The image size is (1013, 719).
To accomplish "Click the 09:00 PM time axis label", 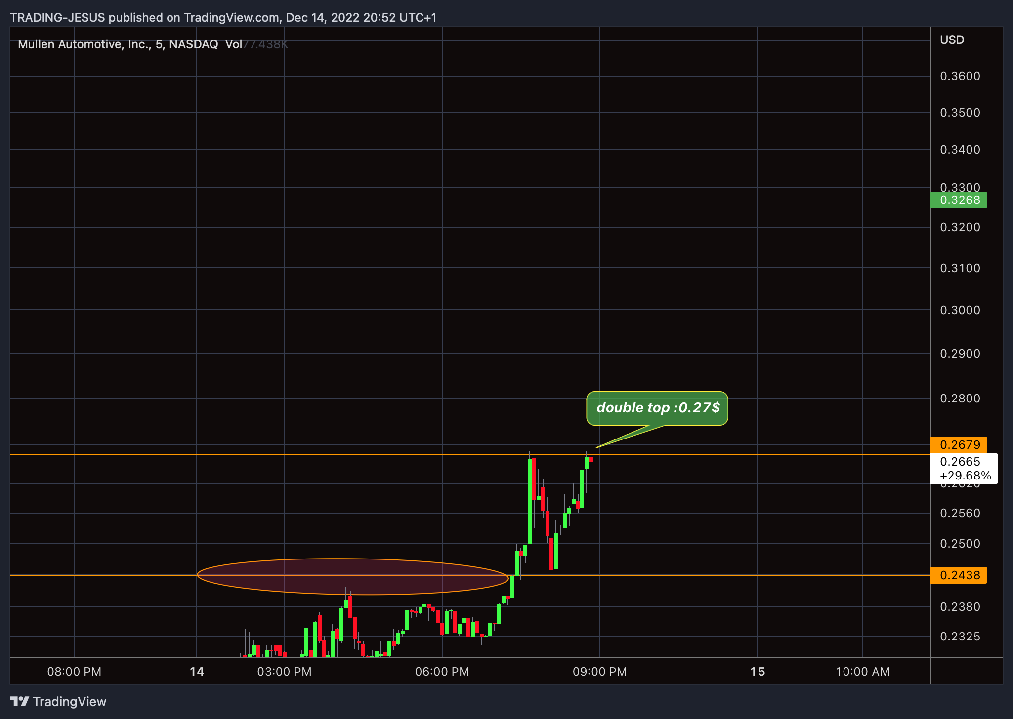I will pyautogui.click(x=599, y=672).
